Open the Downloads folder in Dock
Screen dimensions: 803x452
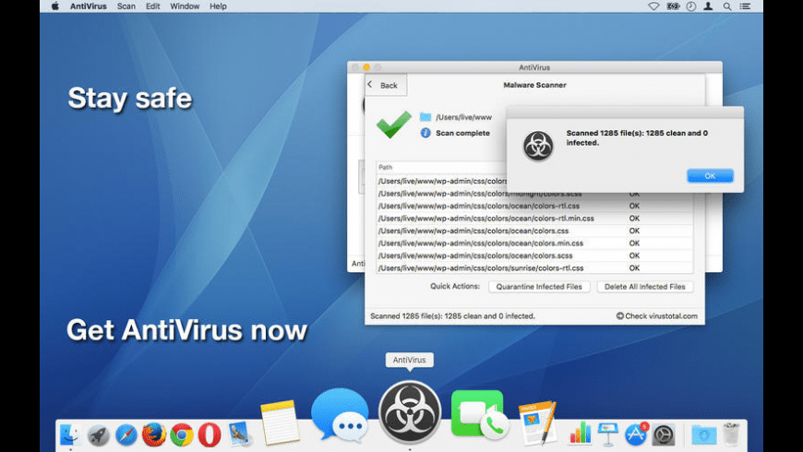[704, 435]
